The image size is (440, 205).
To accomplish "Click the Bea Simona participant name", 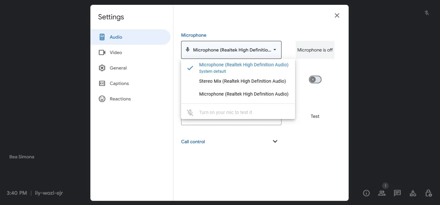I will pos(22,157).
